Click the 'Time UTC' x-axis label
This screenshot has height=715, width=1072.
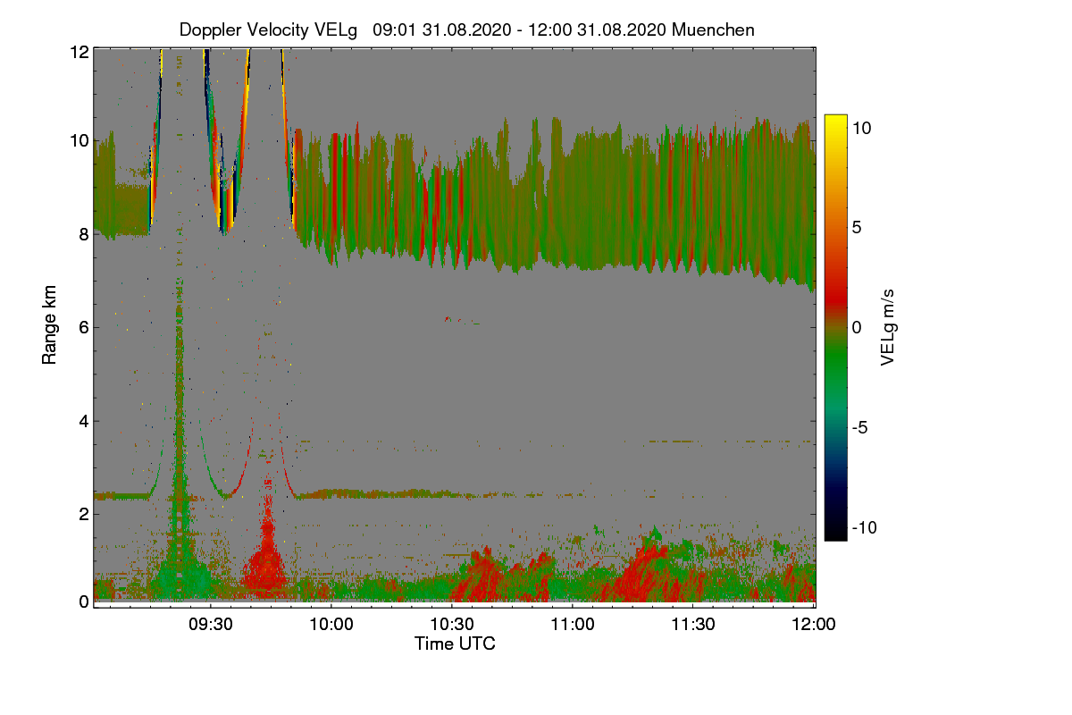[455, 643]
